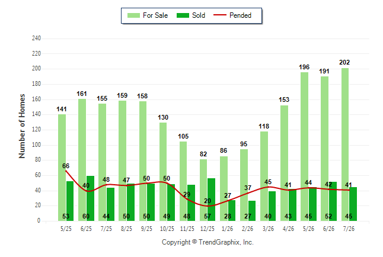Click the 12/25 For Sale bar labeled 82

click(x=203, y=190)
